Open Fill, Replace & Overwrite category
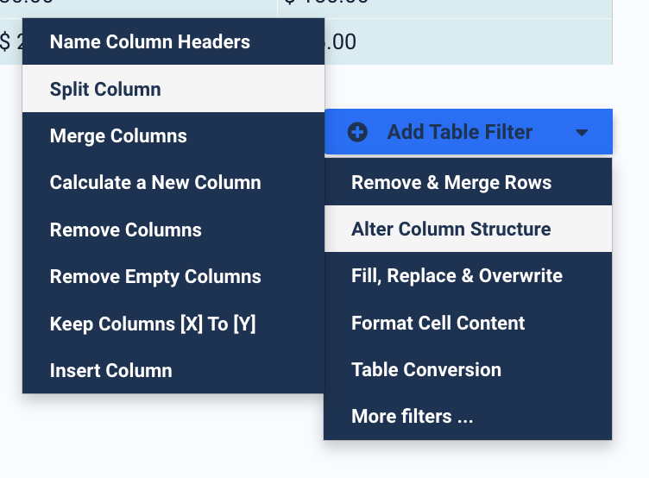The height and width of the screenshot is (478, 649). (x=468, y=275)
